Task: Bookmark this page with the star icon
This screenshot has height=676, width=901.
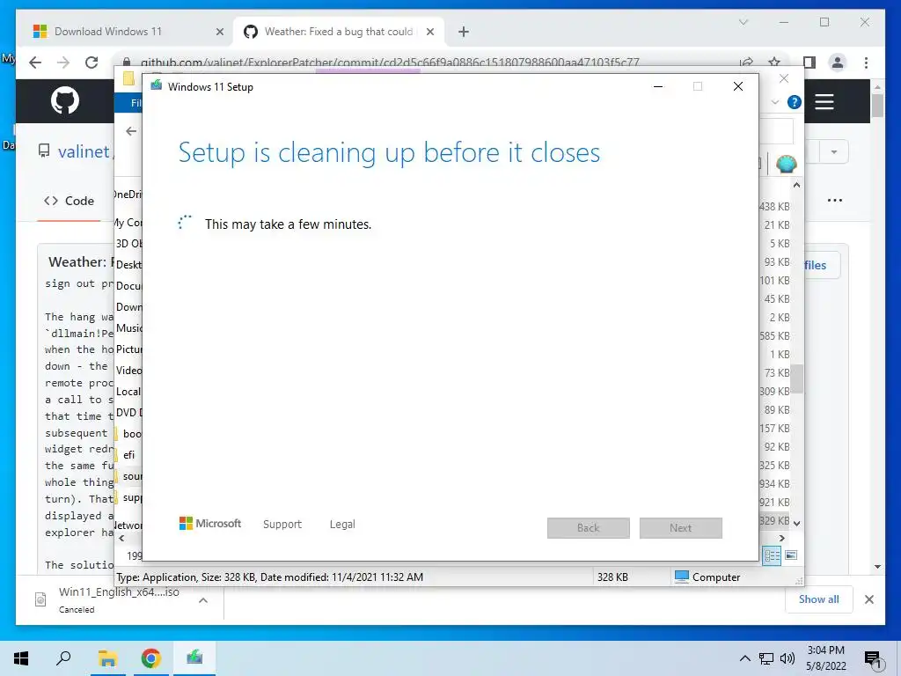Action: (774, 62)
